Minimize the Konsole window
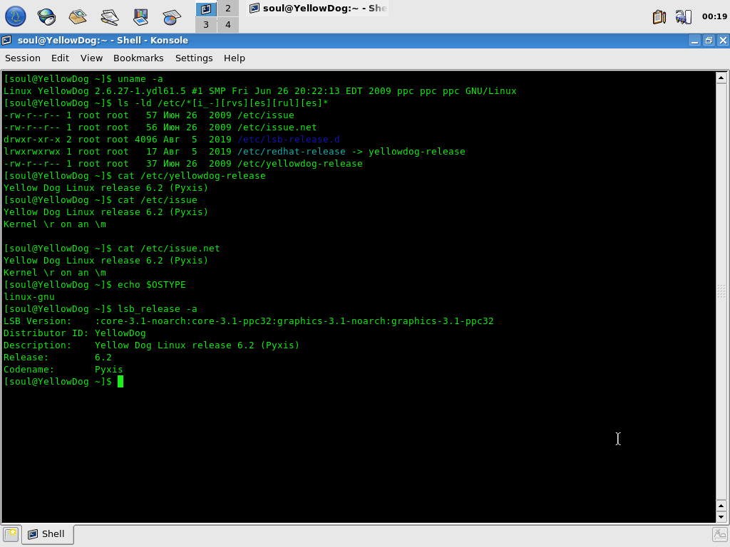Viewport: 730px width, 547px height. point(694,41)
